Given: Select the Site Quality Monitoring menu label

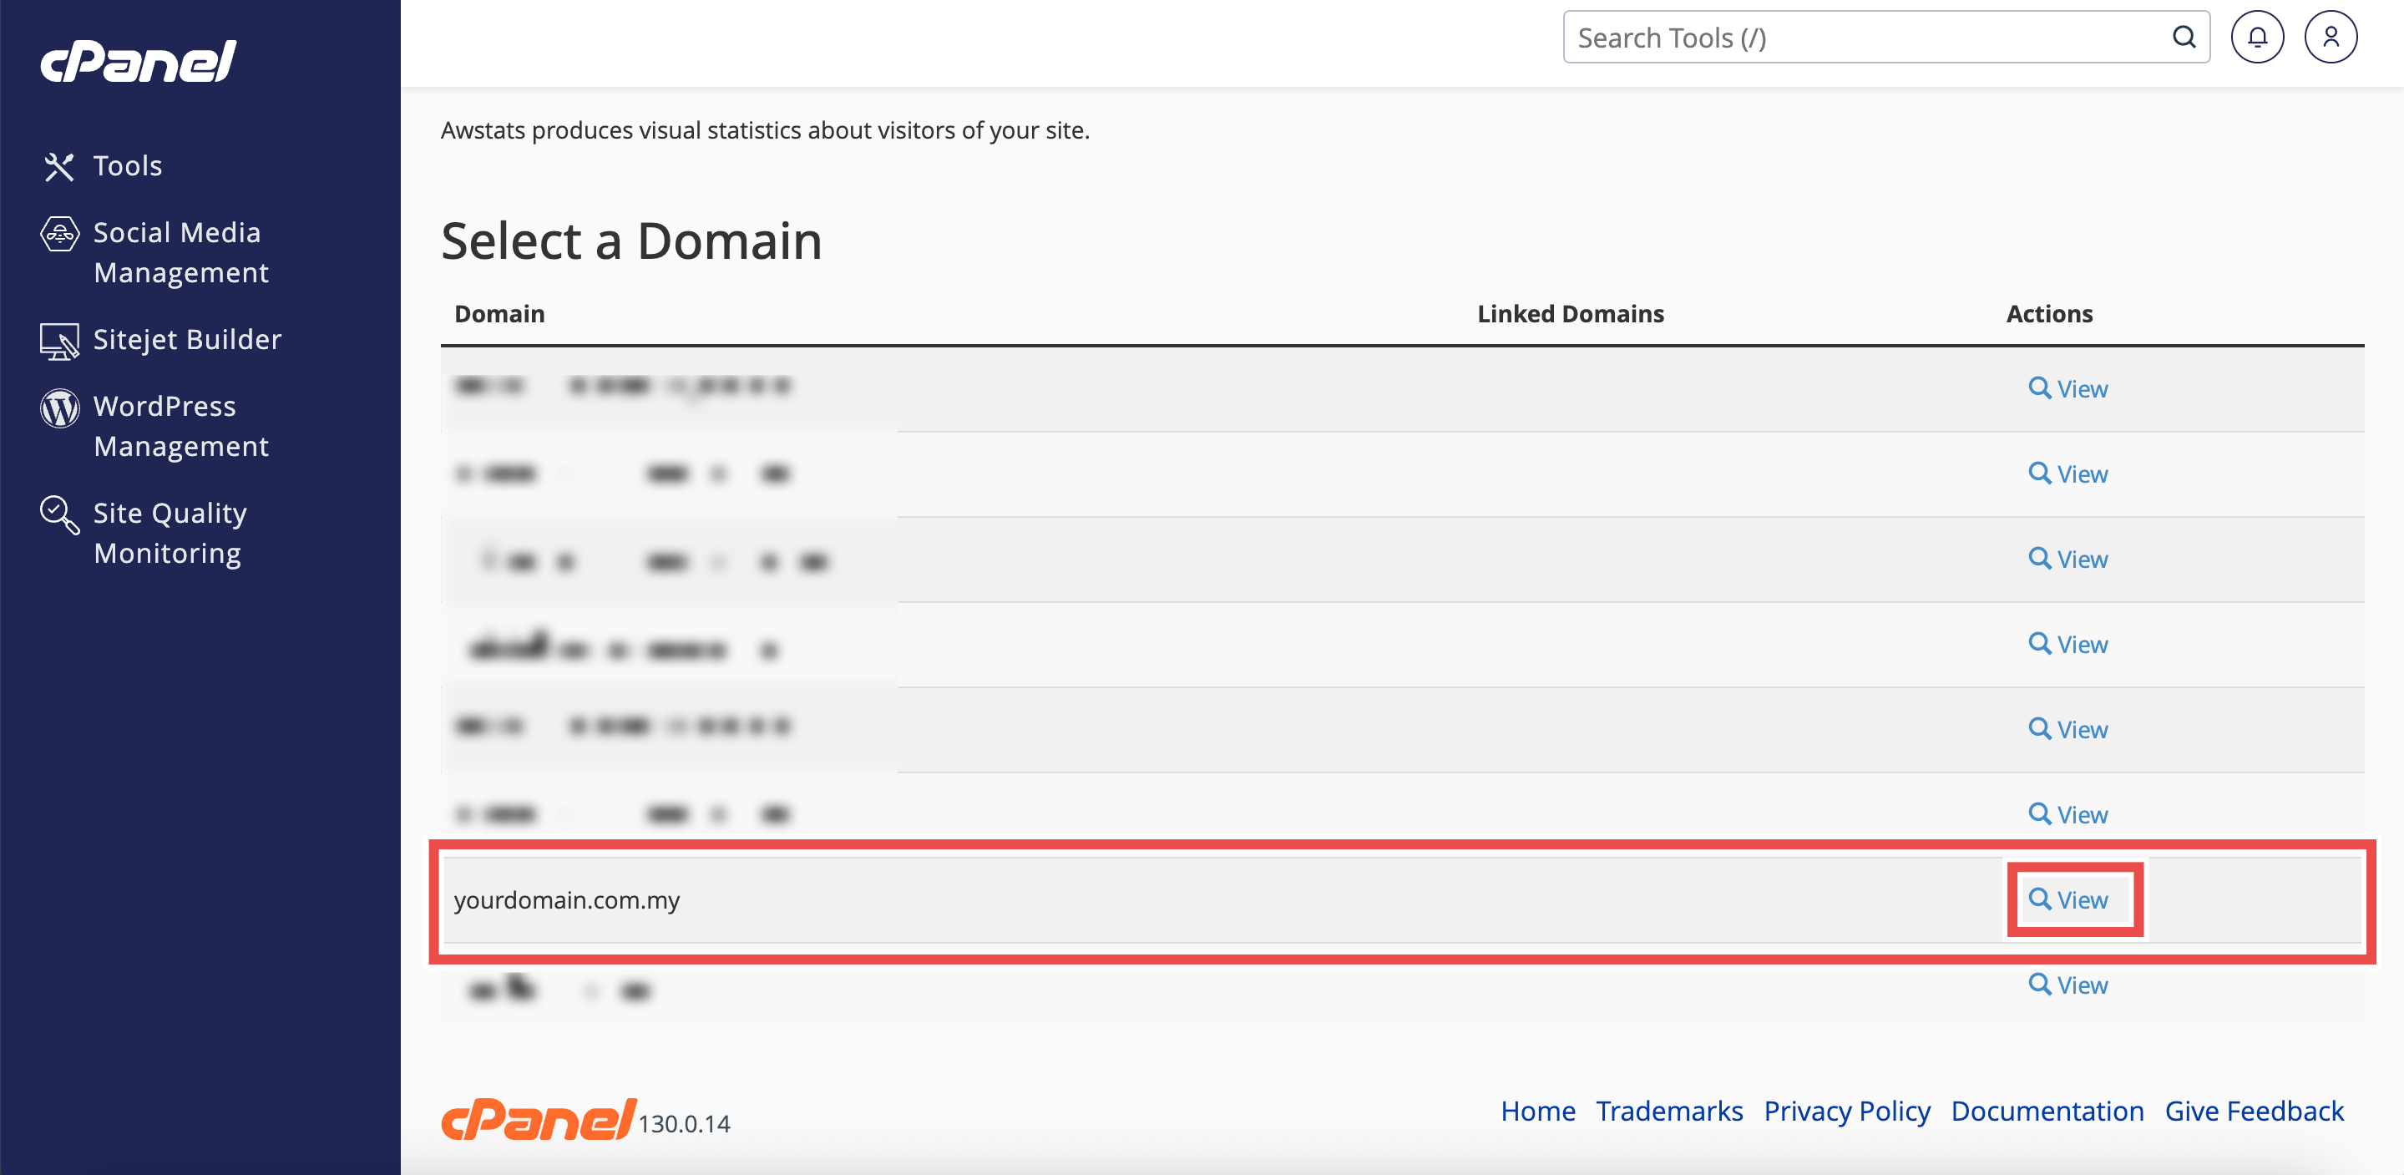Looking at the screenshot, I should [x=170, y=533].
